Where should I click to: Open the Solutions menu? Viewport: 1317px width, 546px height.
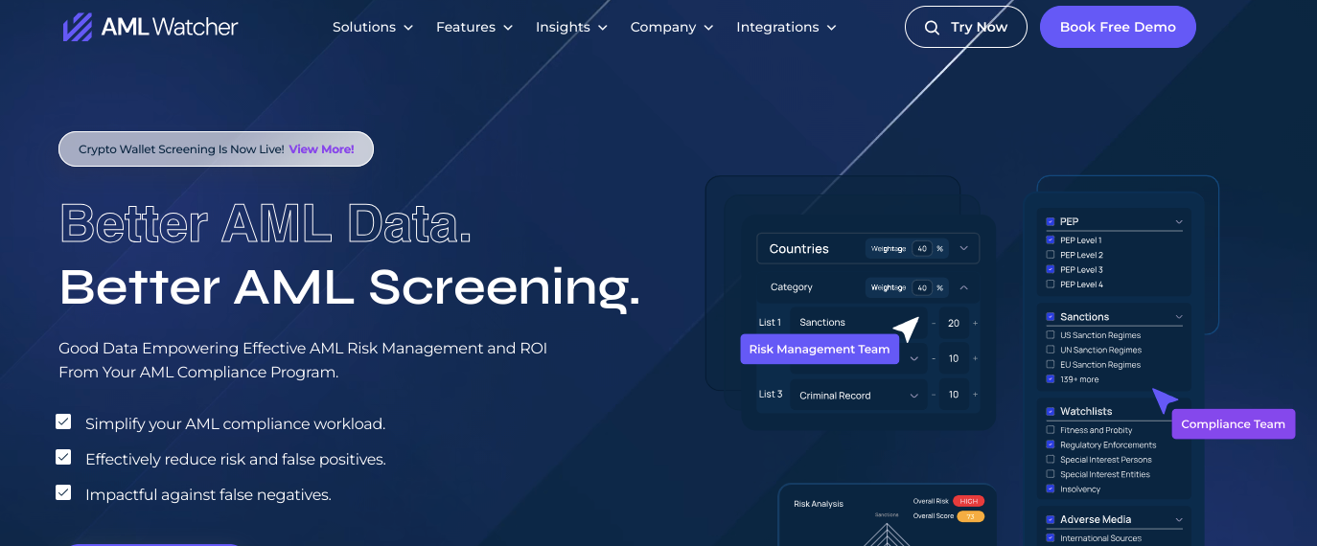click(x=373, y=27)
